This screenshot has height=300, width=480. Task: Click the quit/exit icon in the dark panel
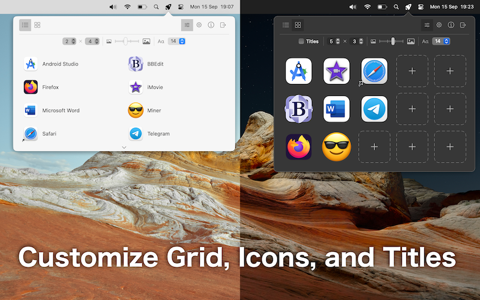pos(463,25)
